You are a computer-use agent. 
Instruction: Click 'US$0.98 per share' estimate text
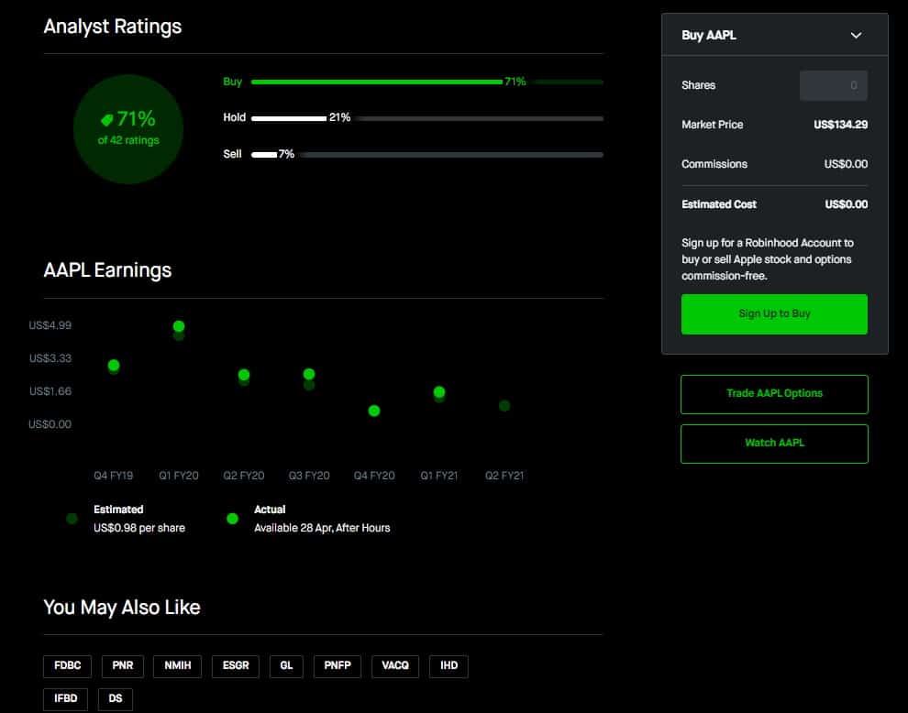click(139, 528)
